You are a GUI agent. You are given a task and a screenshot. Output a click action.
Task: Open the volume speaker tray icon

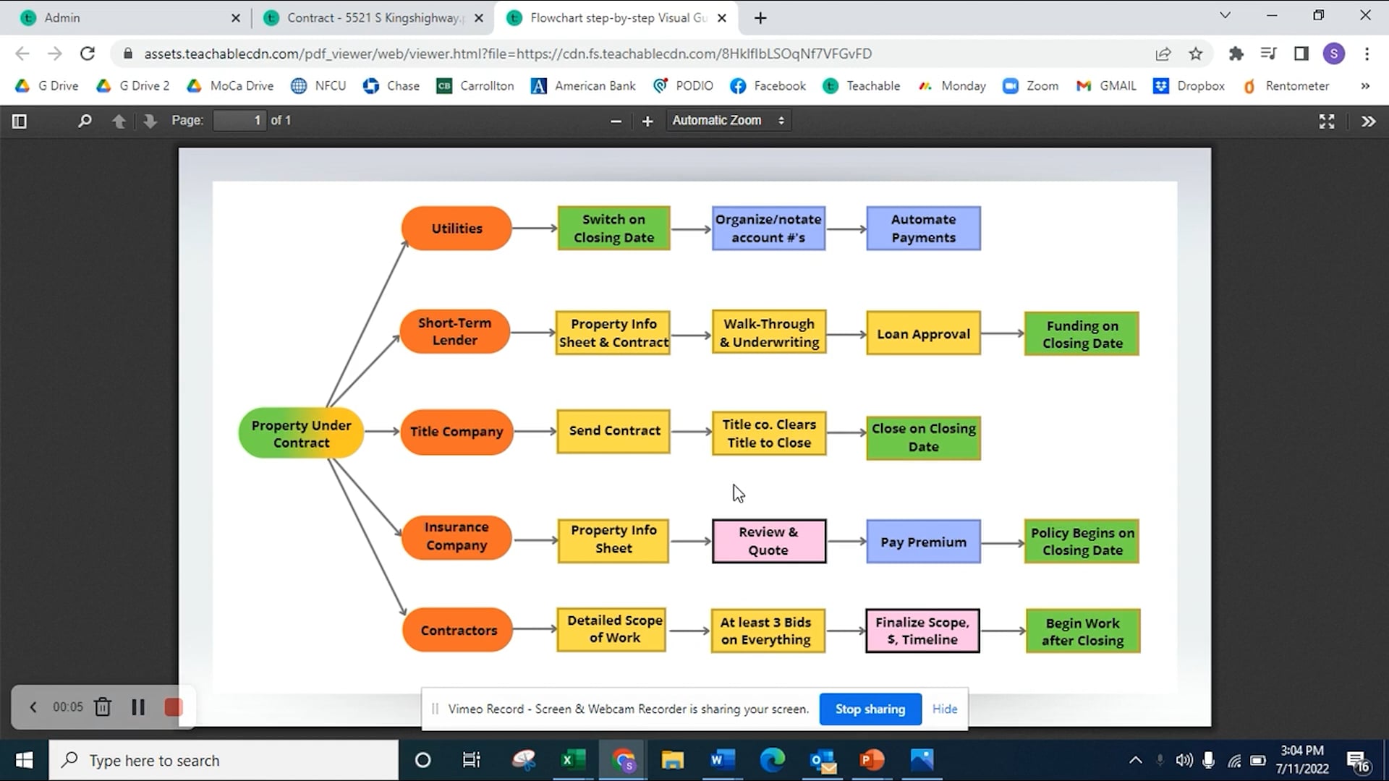click(1184, 760)
